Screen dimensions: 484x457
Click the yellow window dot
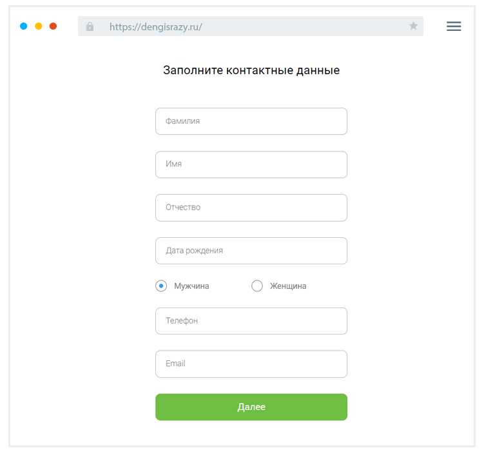point(39,26)
